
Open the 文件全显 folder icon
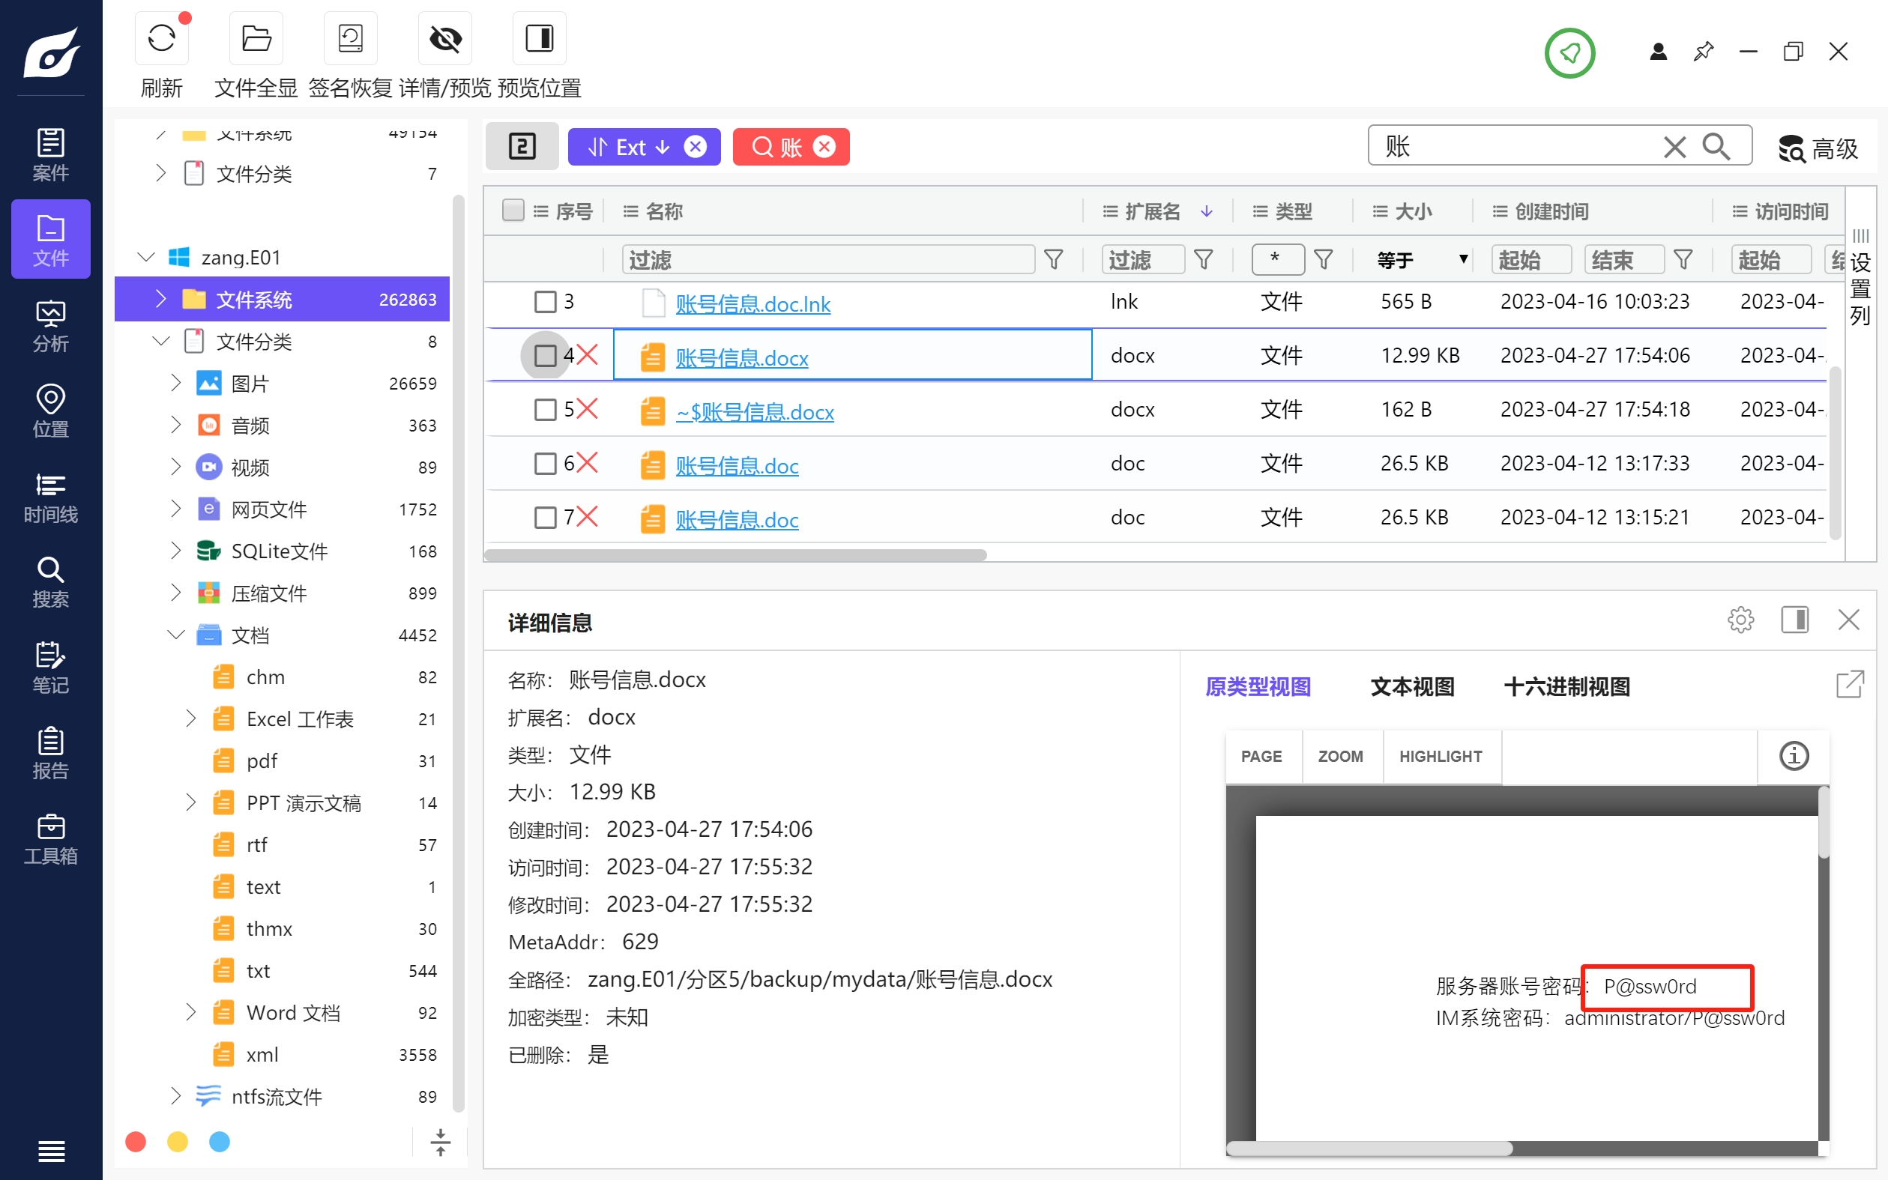[x=256, y=38]
